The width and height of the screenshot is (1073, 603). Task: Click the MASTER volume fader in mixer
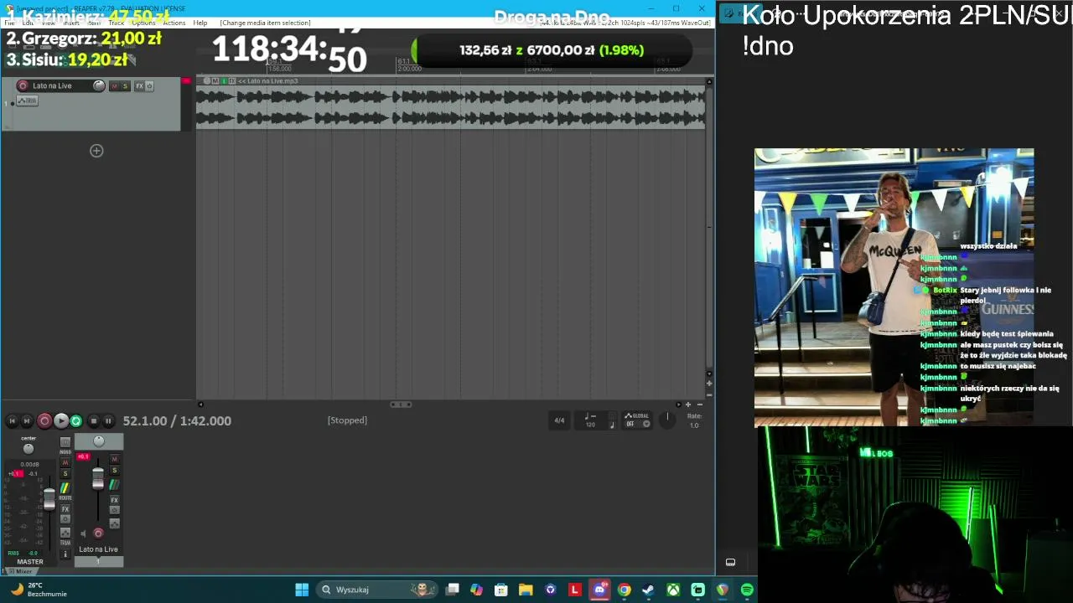tap(49, 499)
